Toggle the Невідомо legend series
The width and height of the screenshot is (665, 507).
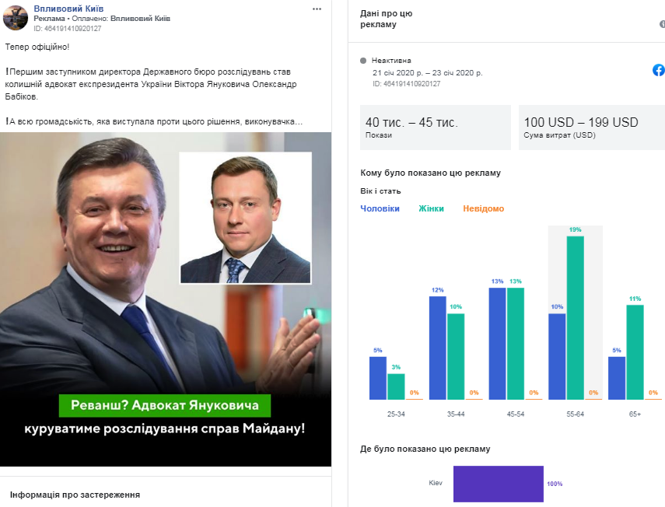tap(483, 208)
